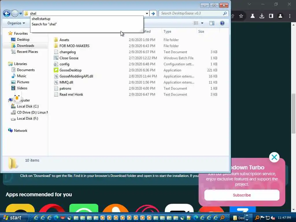Screen dimensions: 296x222
Task: Go back with the Explorer Back arrow
Action: [7, 13]
